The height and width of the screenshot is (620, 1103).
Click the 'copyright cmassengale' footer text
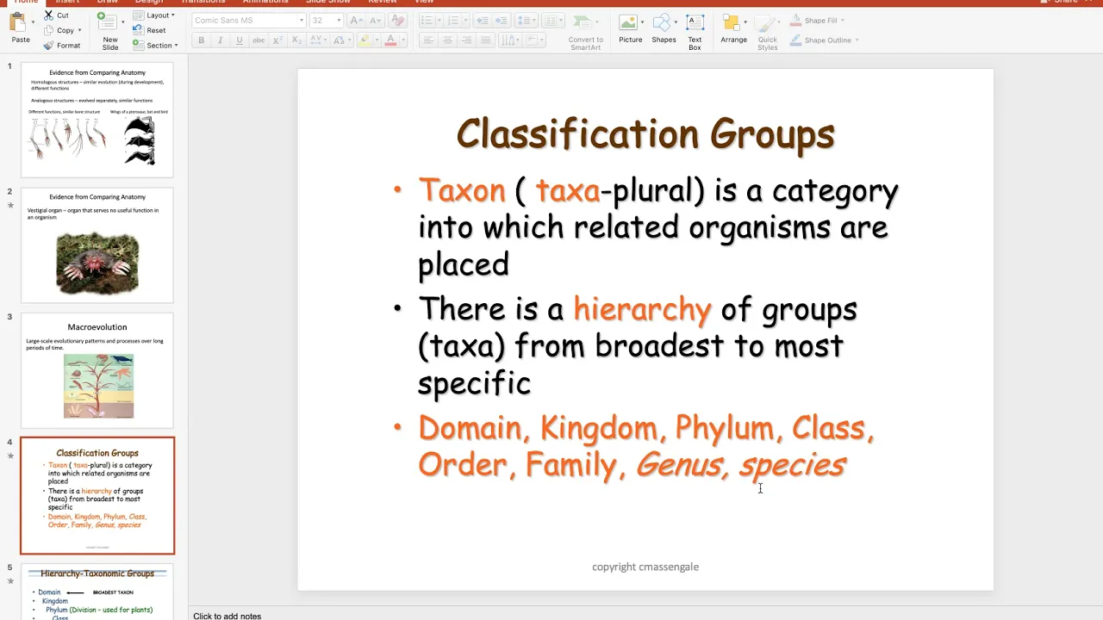pos(645,567)
